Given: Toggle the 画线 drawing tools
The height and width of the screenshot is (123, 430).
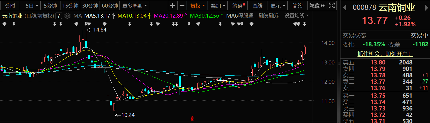Looking at the screenshot, I should [x=257, y=6].
